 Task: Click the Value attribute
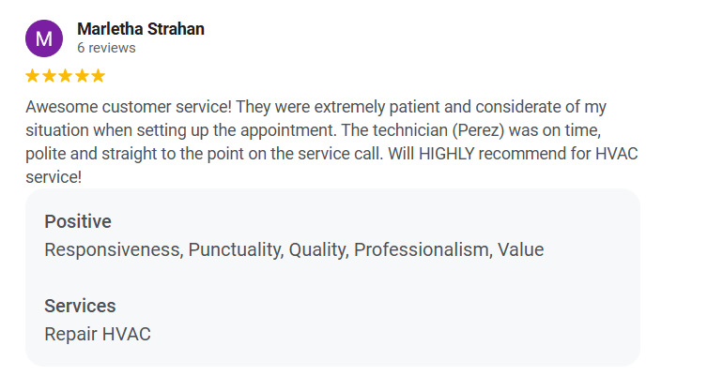click(x=520, y=249)
